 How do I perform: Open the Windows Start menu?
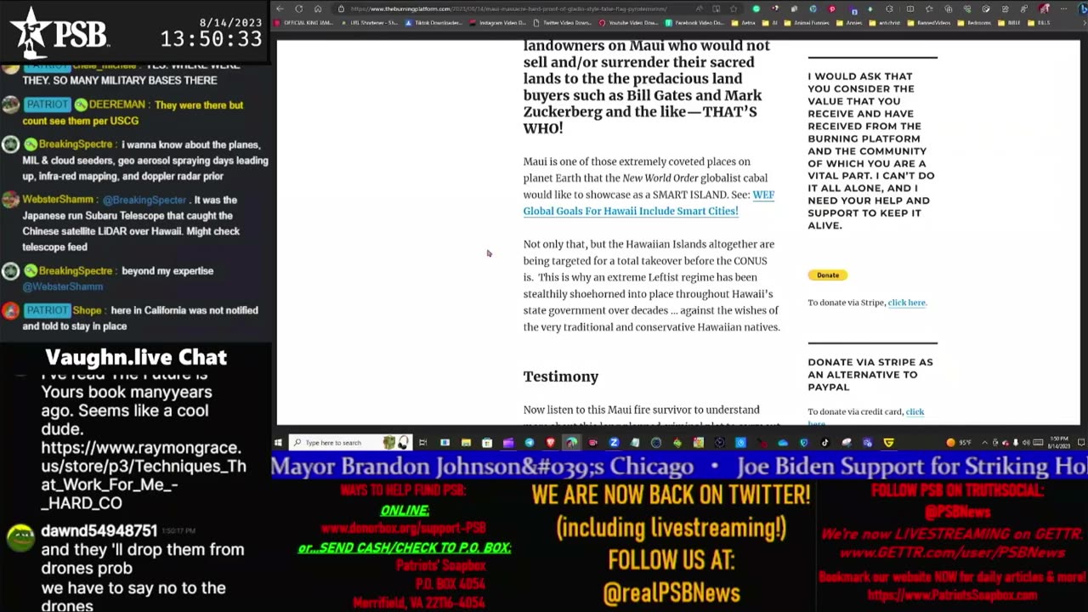pos(278,442)
